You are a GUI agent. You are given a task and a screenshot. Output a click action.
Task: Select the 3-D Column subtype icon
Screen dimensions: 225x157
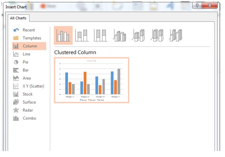(x=175, y=36)
